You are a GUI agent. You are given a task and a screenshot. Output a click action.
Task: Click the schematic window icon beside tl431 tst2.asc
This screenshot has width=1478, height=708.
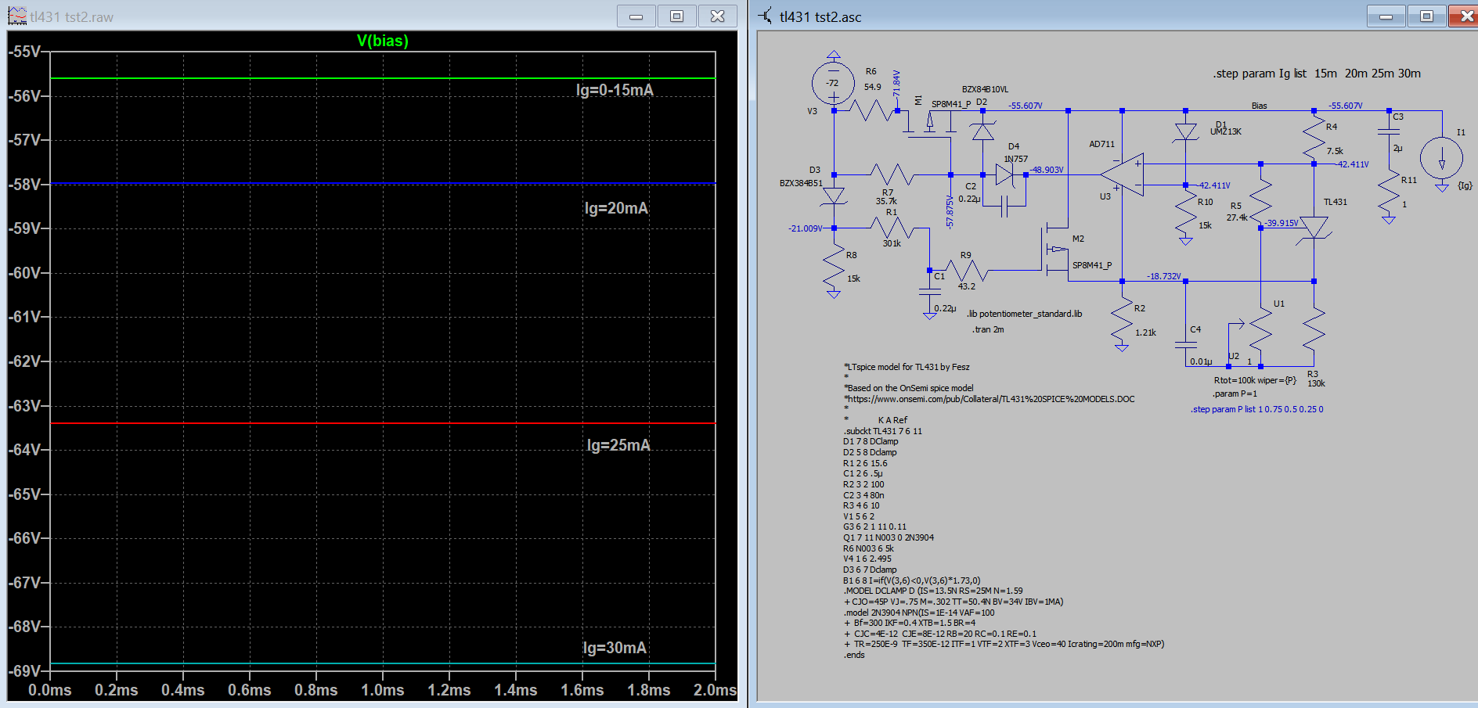pos(766,16)
